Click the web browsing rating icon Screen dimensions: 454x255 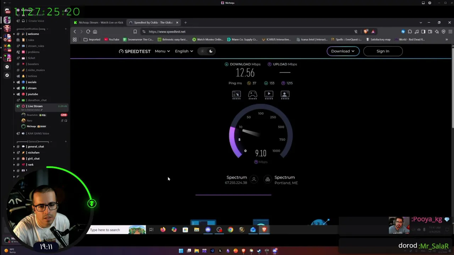tap(236, 94)
